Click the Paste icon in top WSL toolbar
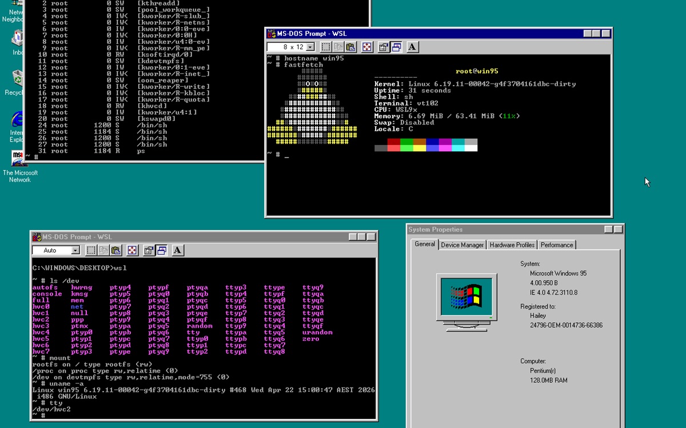 coord(352,47)
